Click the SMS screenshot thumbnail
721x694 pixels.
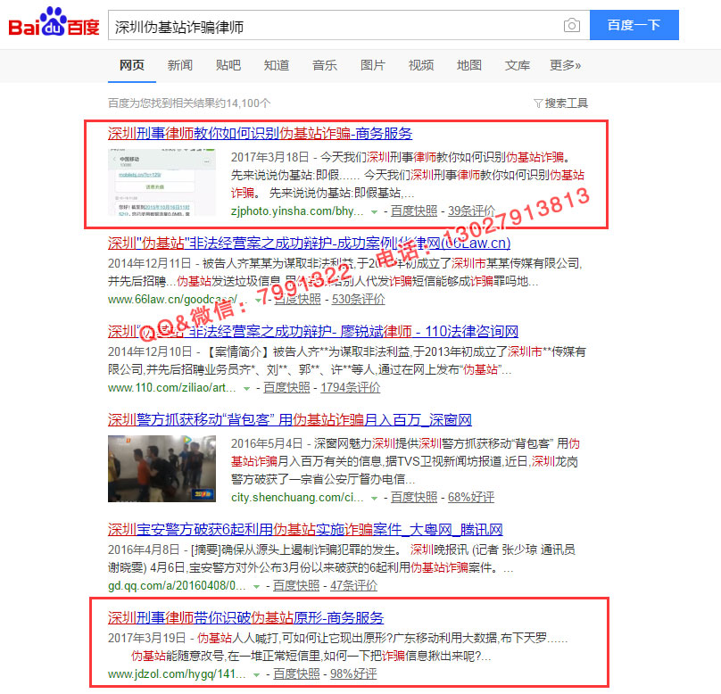tap(162, 183)
